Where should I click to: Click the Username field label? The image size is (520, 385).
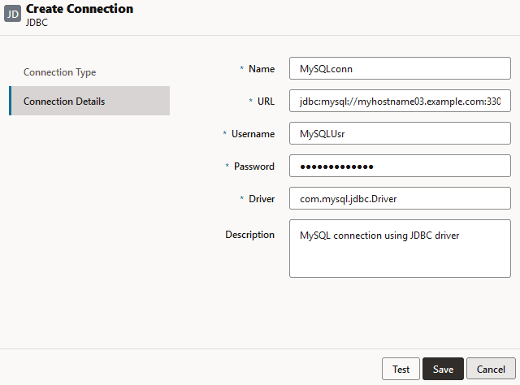click(x=253, y=134)
